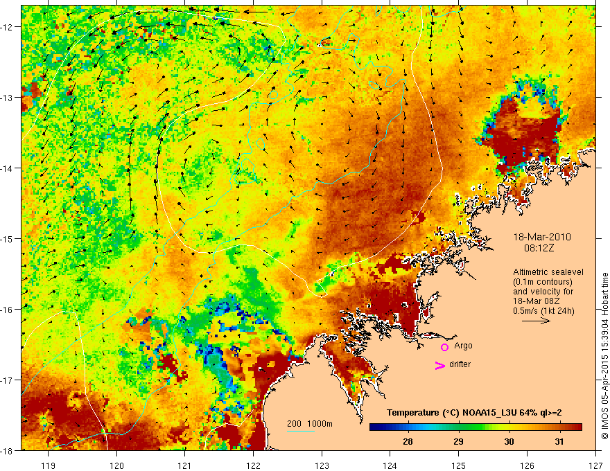The image size is (610, 471).
Task: Click the '(0.1m contours)' legend line
Action: (543, 282)
